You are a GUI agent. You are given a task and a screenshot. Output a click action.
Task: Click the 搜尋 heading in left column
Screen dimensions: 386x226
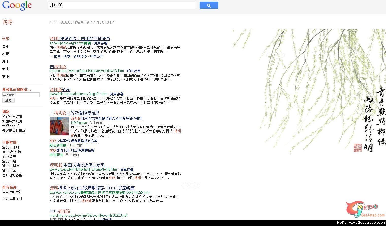coord(7,22)
